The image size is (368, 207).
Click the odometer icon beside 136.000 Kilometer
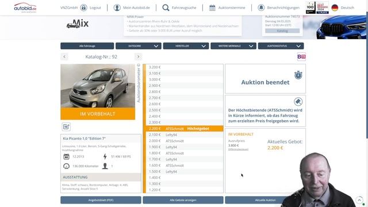[67, 166]
